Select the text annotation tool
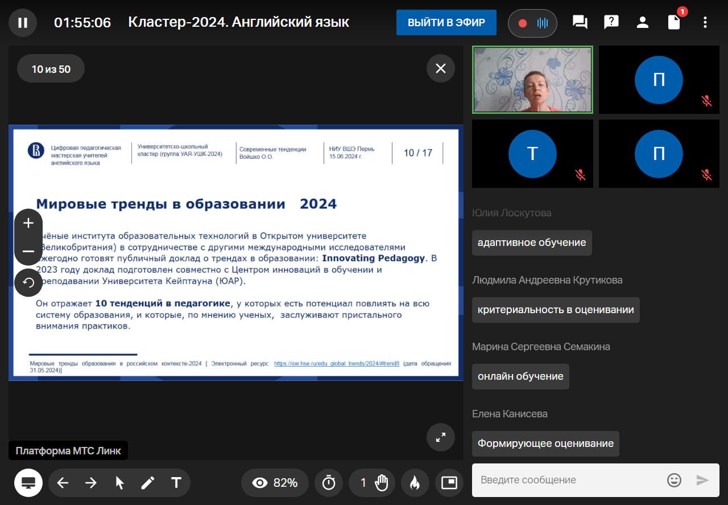The width and height of the screenshot is (728, 505). pyautogui.click(x=176, y=483)
